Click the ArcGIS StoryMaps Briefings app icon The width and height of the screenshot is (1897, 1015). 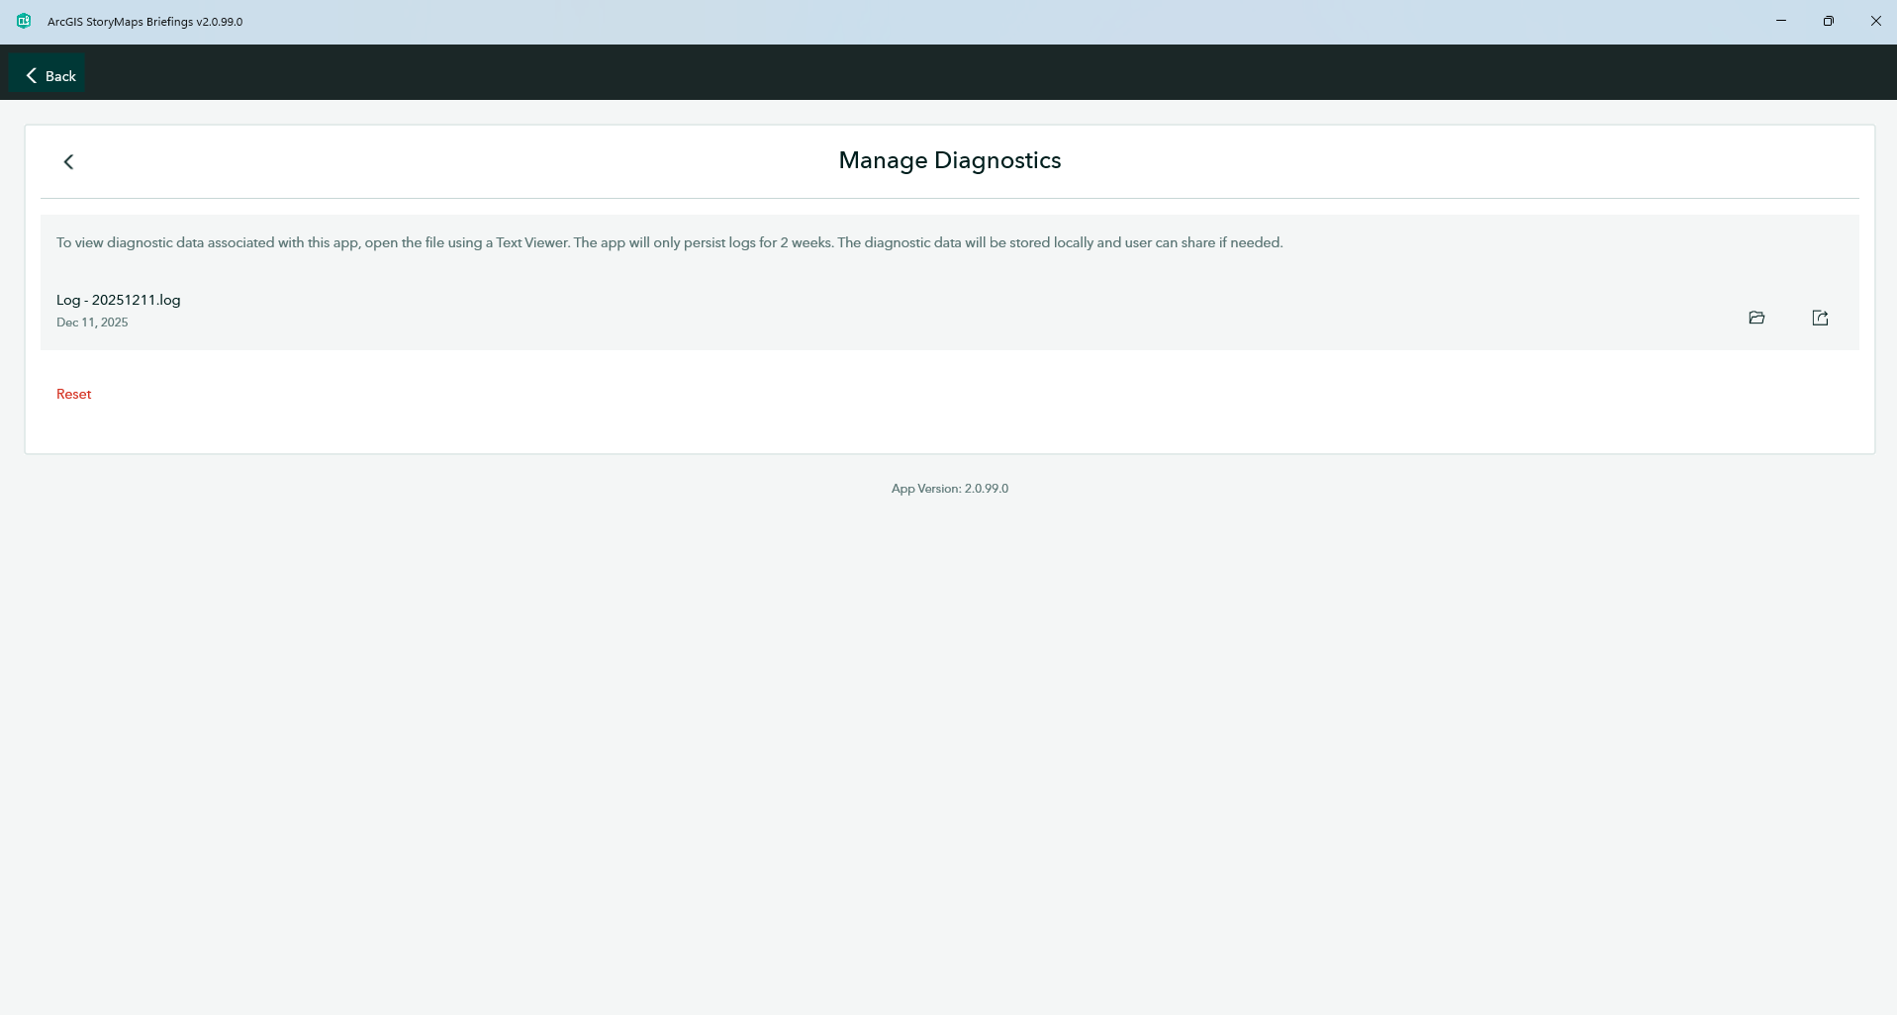(x=24, y=21)
